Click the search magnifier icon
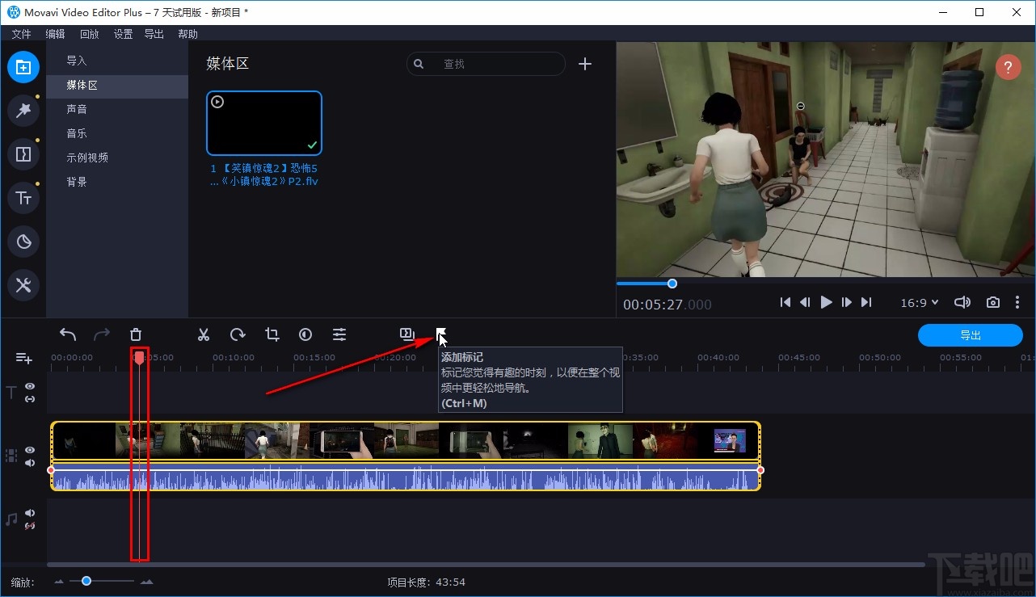The width and height of the screenshot is (1036, 597). coord(419,64)
